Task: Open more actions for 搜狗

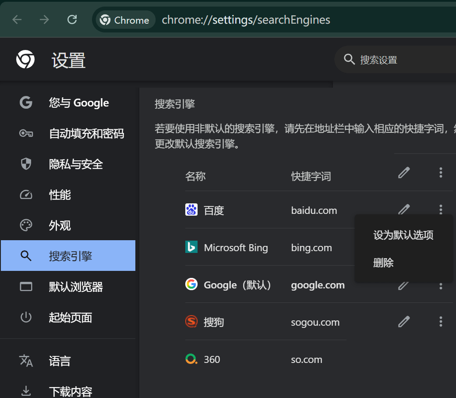Action: coord(441,322)
